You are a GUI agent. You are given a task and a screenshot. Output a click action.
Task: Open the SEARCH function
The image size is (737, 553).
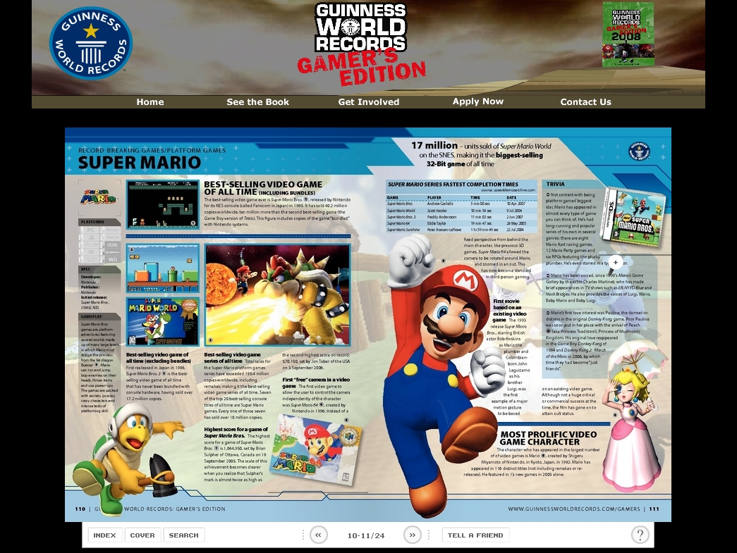pyautogui.click(x=184, y=535)
